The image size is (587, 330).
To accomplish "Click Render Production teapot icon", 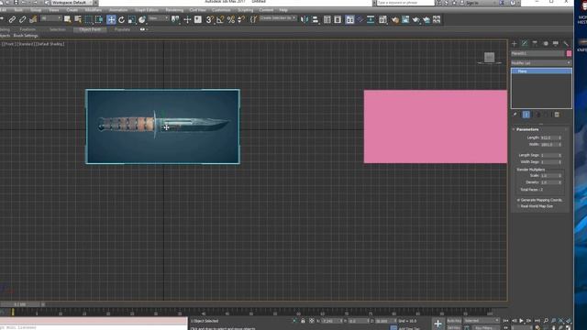I will click(x=415, y=19).
